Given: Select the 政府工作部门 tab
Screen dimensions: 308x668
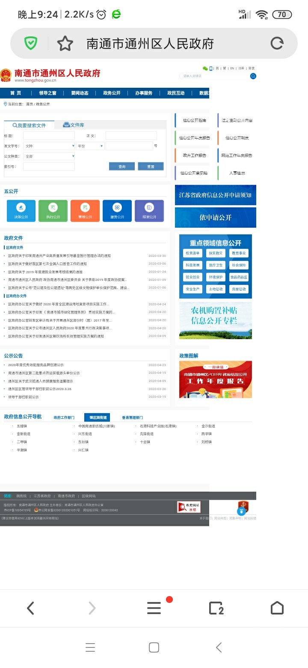Looking at the screenshot, I should (x=64, y=417).
